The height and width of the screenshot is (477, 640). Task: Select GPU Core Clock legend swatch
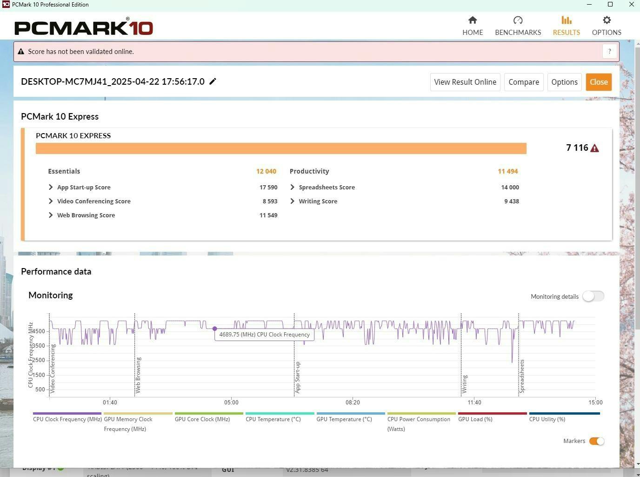click(x=209, y=413)
